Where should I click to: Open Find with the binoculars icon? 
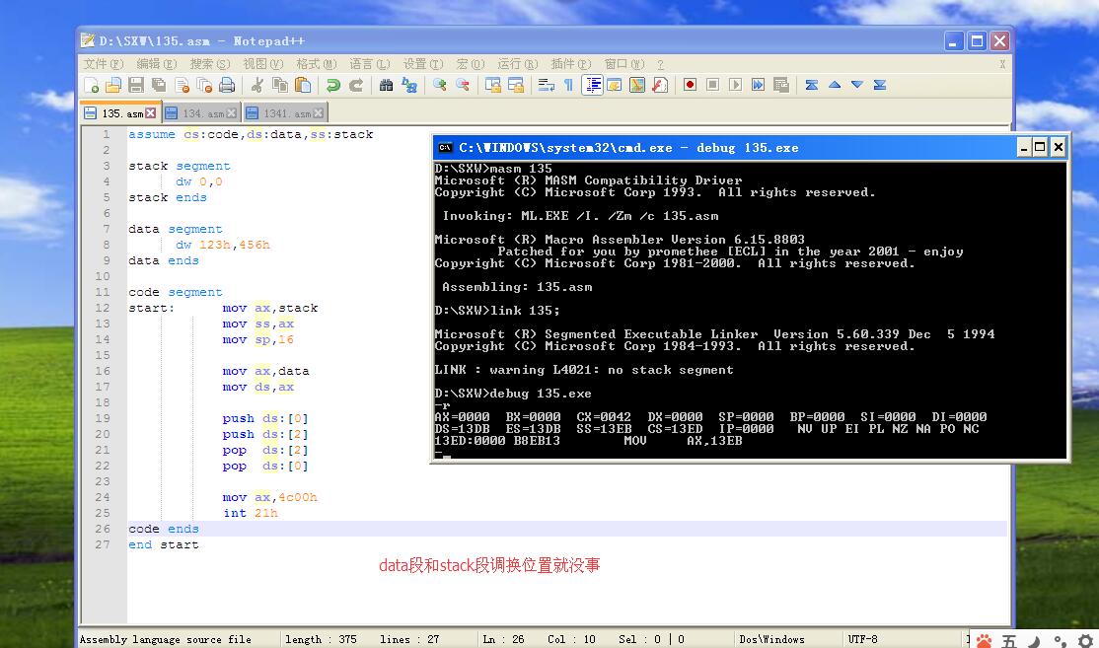(x=386, y=86)
